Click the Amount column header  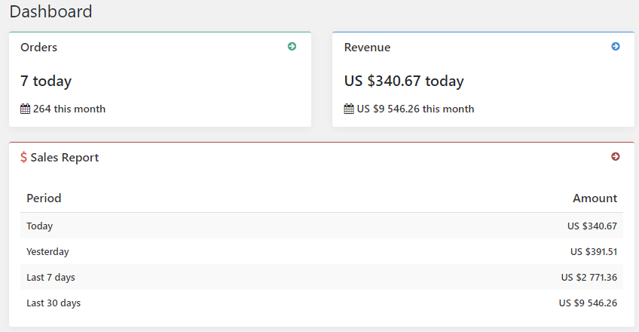click(595, 198)
